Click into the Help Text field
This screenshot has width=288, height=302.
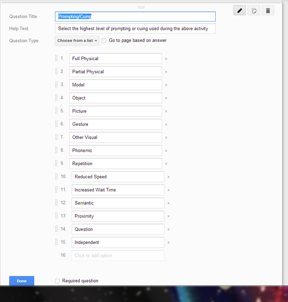pos(135,29)
